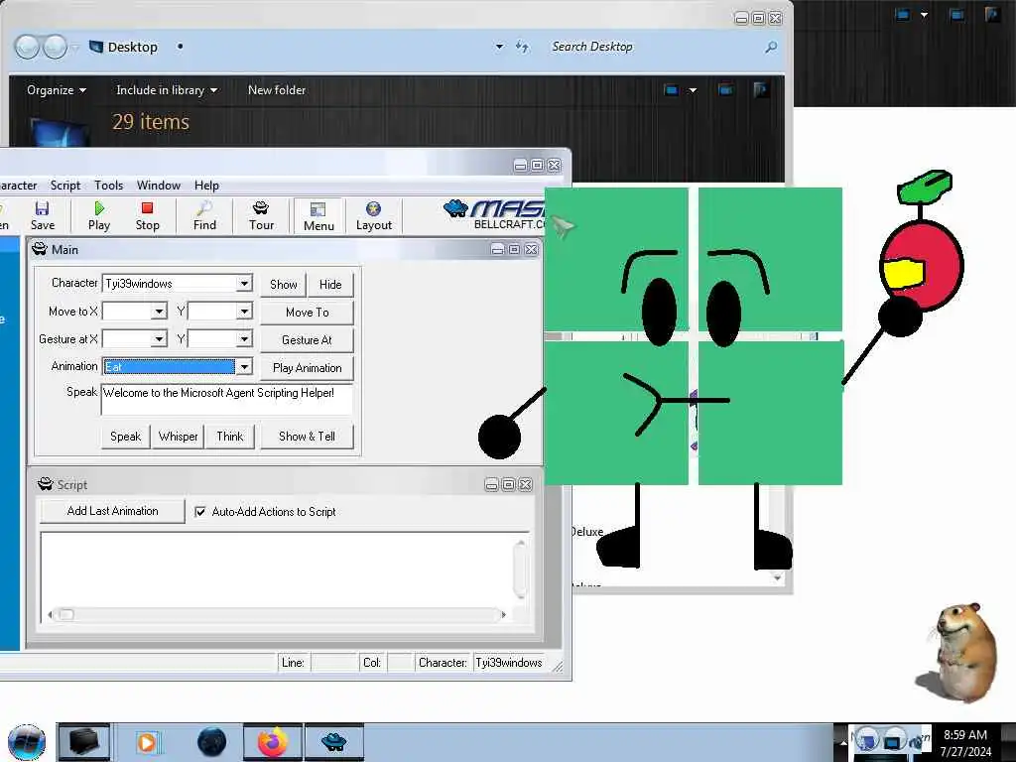This screenshot has width=1016, height=762.
Task: Go forward in Desktop explorer window
Action: [55, 47]
